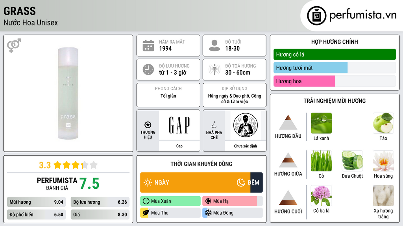Click the Mùi hương 9.04 score bar
This screenshot has height=226, width=403.
click(36, 202)
